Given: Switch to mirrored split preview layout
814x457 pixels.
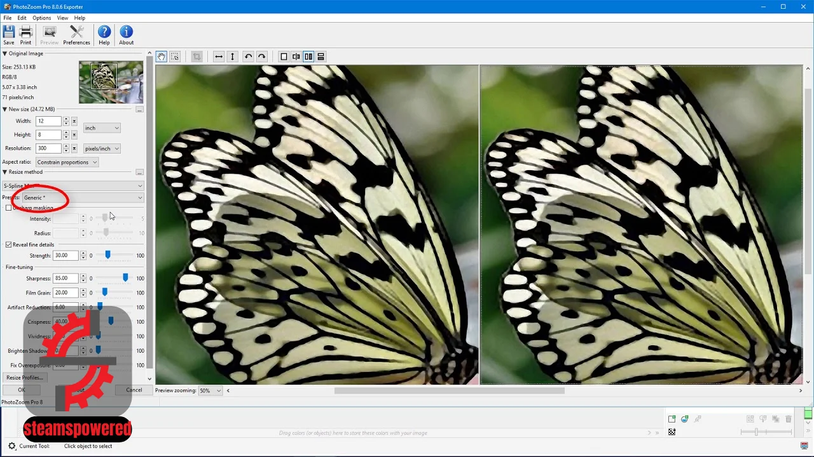Looking at the screenshot, I should coord(296,56).
